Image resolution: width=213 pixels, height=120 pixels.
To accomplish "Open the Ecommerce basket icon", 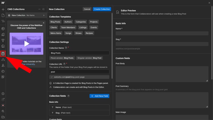I will tap(3, 71).
